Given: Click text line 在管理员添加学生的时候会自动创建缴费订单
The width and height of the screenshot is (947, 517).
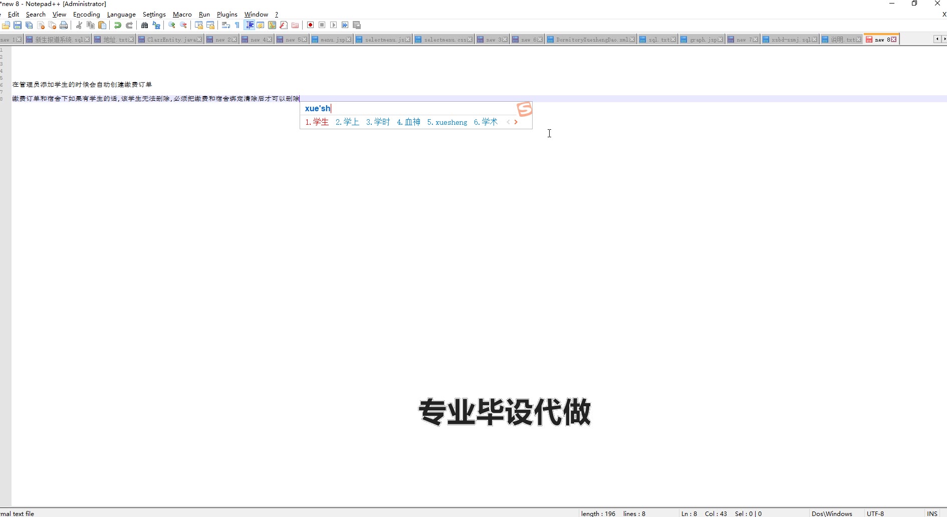Looking at the screenshot, I should 82,85.
